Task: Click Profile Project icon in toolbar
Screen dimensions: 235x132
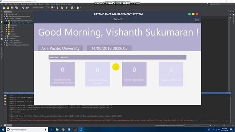Action: 78,8
